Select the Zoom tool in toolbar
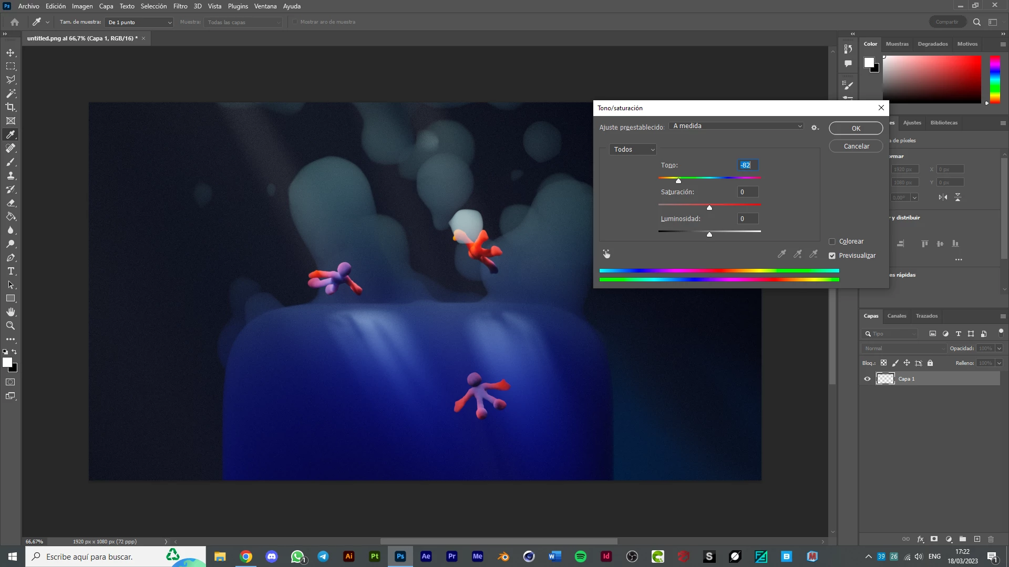The height and width of the screenshot is (567, 1009). tap(11, 325)
